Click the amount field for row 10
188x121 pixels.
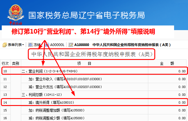pos(167,71)
